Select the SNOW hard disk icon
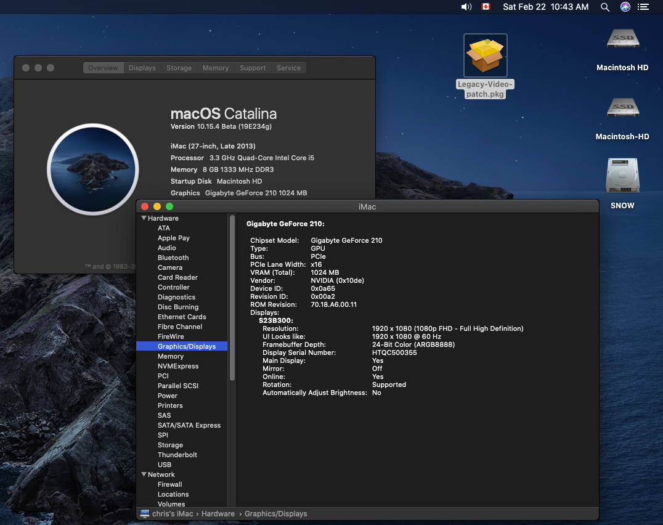 coord(622,176)
